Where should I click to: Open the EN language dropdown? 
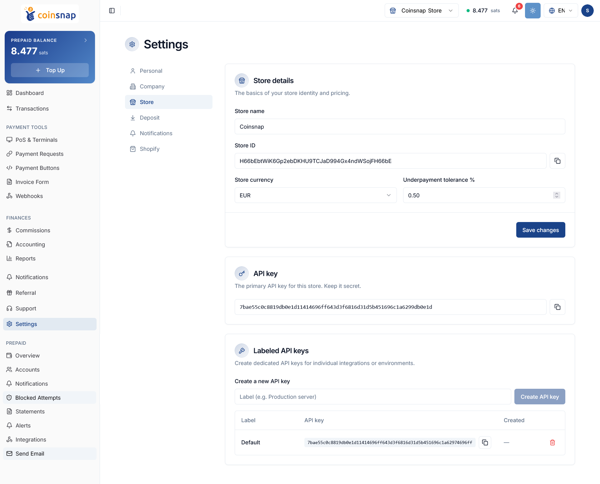tap(561, 11)
